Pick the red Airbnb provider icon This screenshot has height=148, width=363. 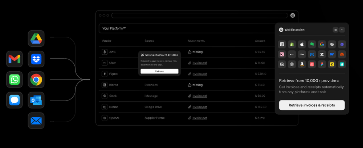pos(312,64)
